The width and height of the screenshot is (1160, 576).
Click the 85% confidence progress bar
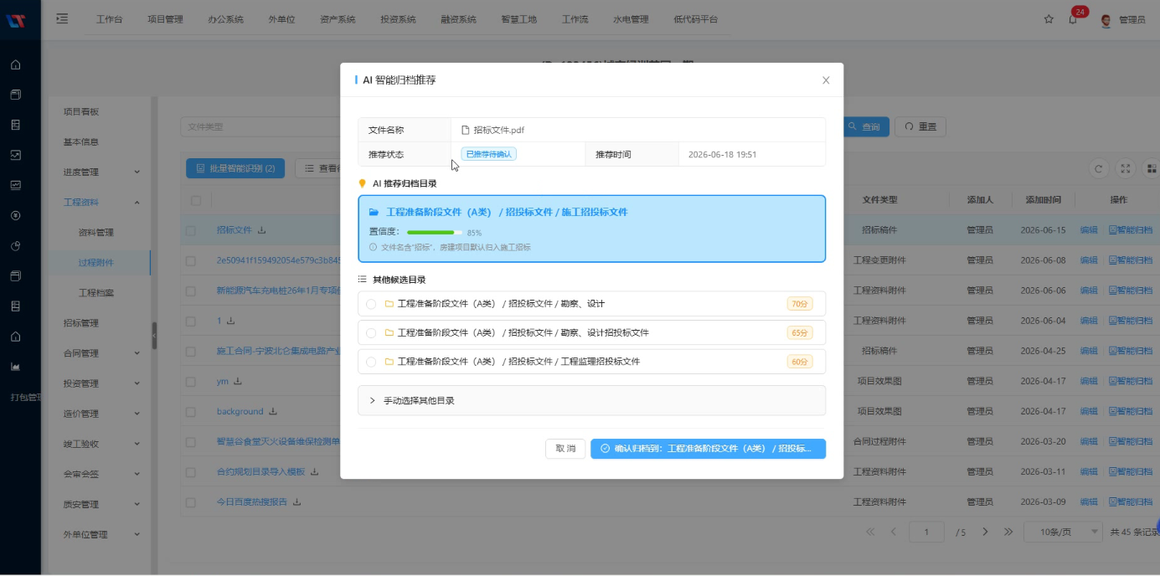[x=435, y=233]
